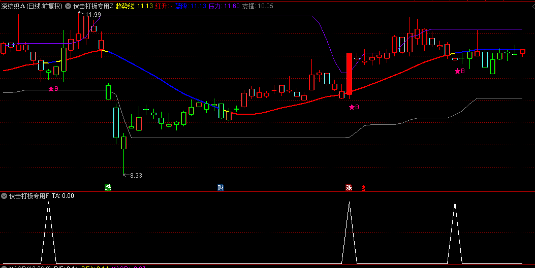This screenshot has width=535, height=268.
Task: Expand the 伏击打板专用F sub-chart indicator menu
Action: tap(4, 196)
